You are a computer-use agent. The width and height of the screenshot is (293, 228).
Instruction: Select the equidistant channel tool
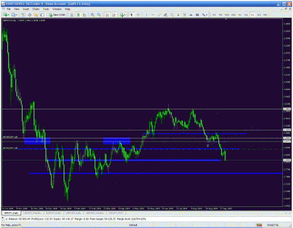165,15
